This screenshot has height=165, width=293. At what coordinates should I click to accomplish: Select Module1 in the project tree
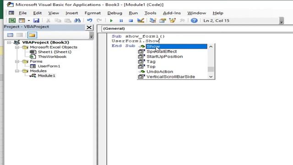(x=46, y=76)
